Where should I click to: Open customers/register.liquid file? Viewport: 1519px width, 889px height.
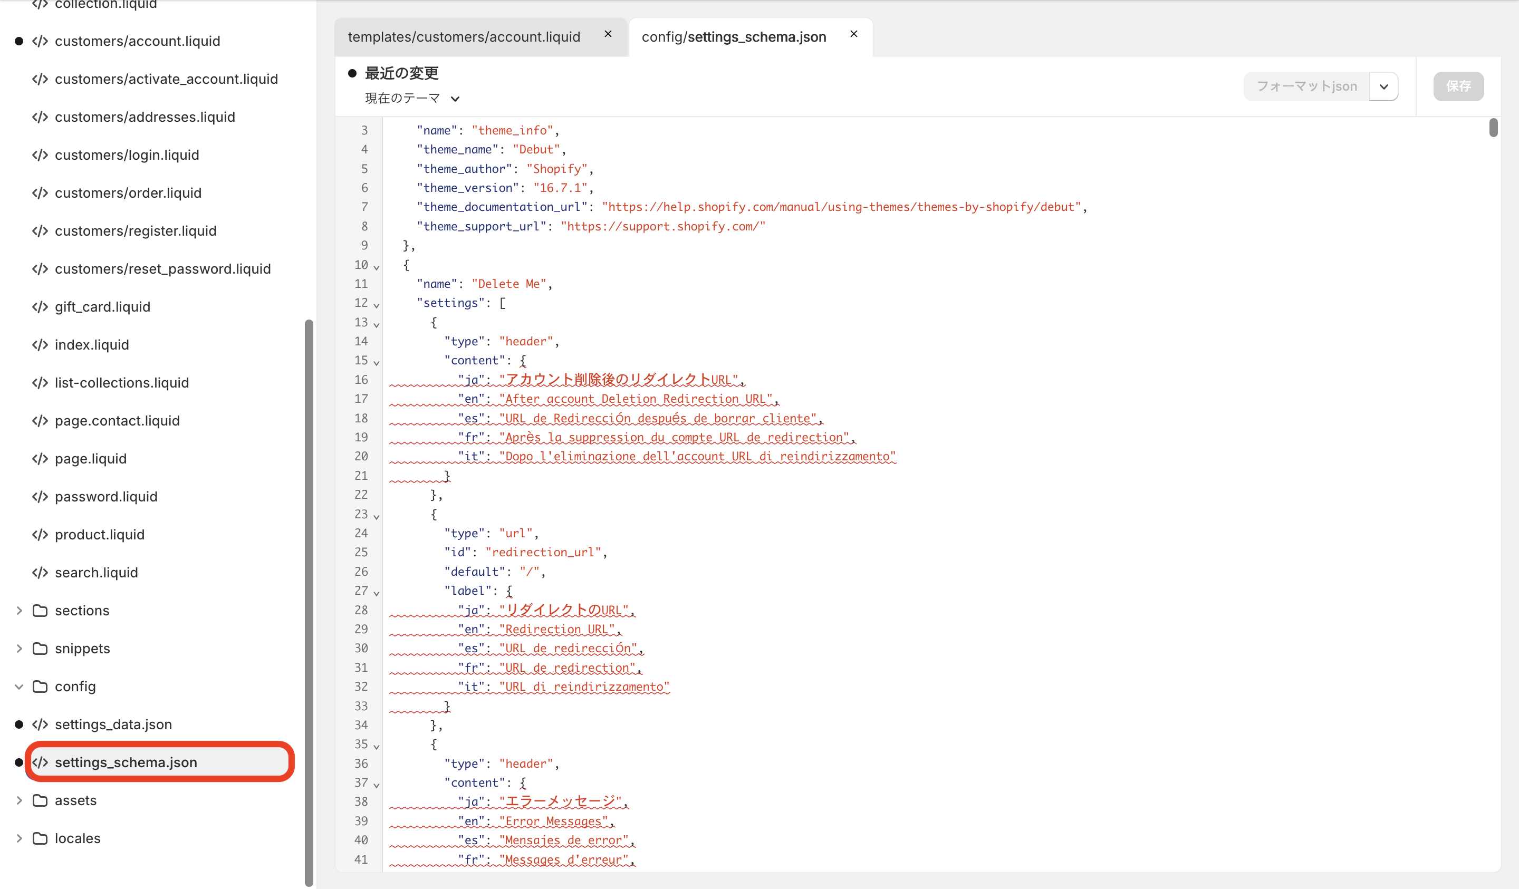click(x=136, y=231)
